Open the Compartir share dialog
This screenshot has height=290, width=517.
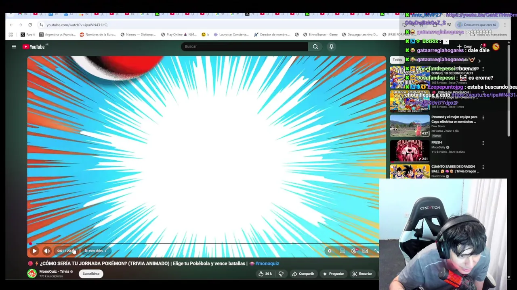(303, 274)
